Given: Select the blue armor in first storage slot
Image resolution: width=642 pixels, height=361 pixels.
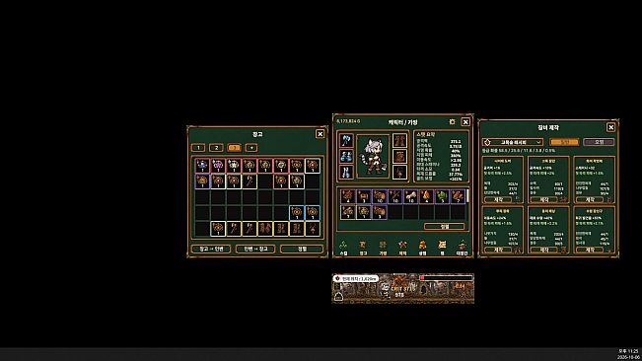Looking at the screenshot, I should [202, 166].
